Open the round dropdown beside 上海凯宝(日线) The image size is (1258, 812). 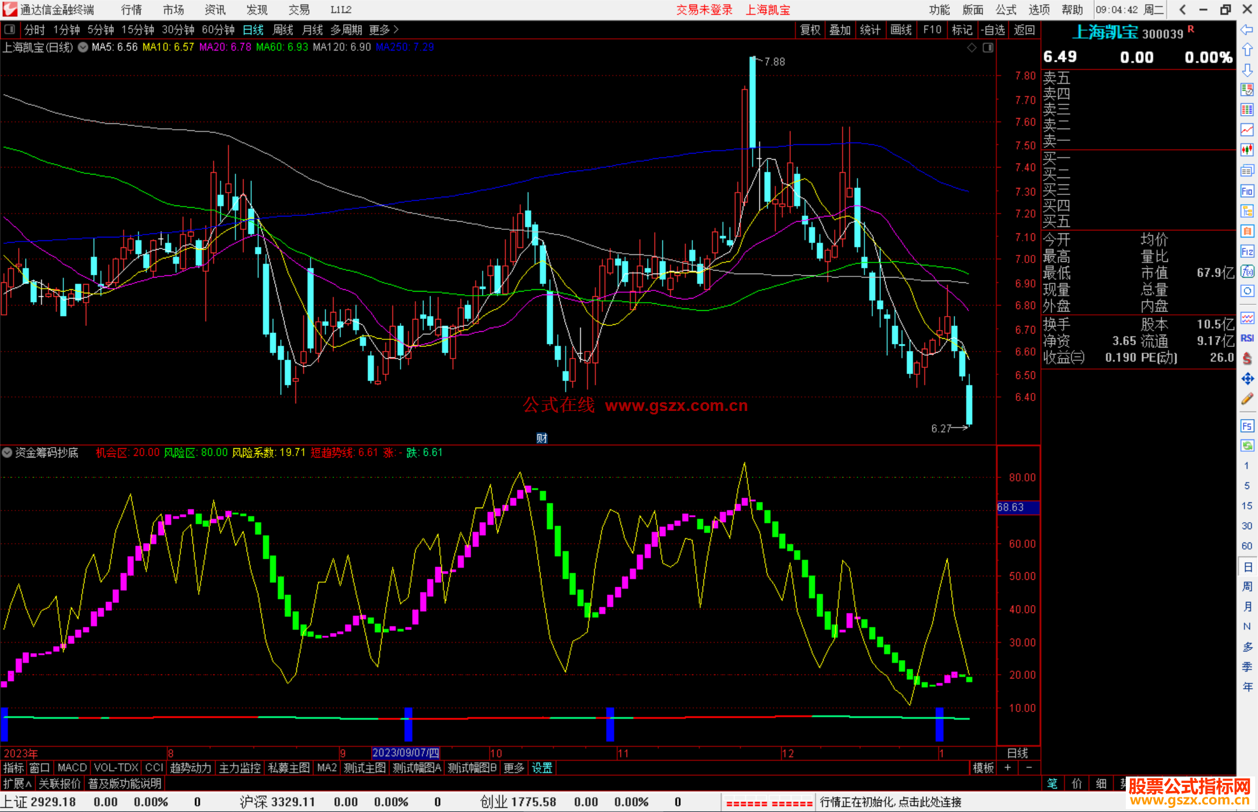pyautogui.click(x=83, y=47)
